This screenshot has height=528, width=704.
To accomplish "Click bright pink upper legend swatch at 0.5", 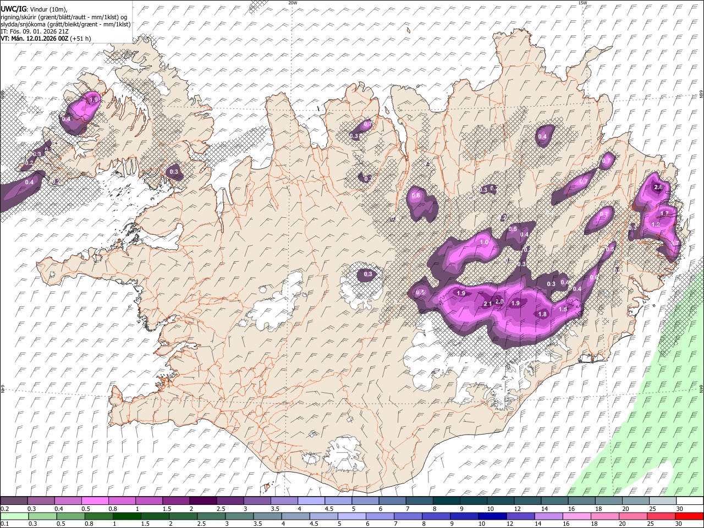I will [x=95, y=501].
